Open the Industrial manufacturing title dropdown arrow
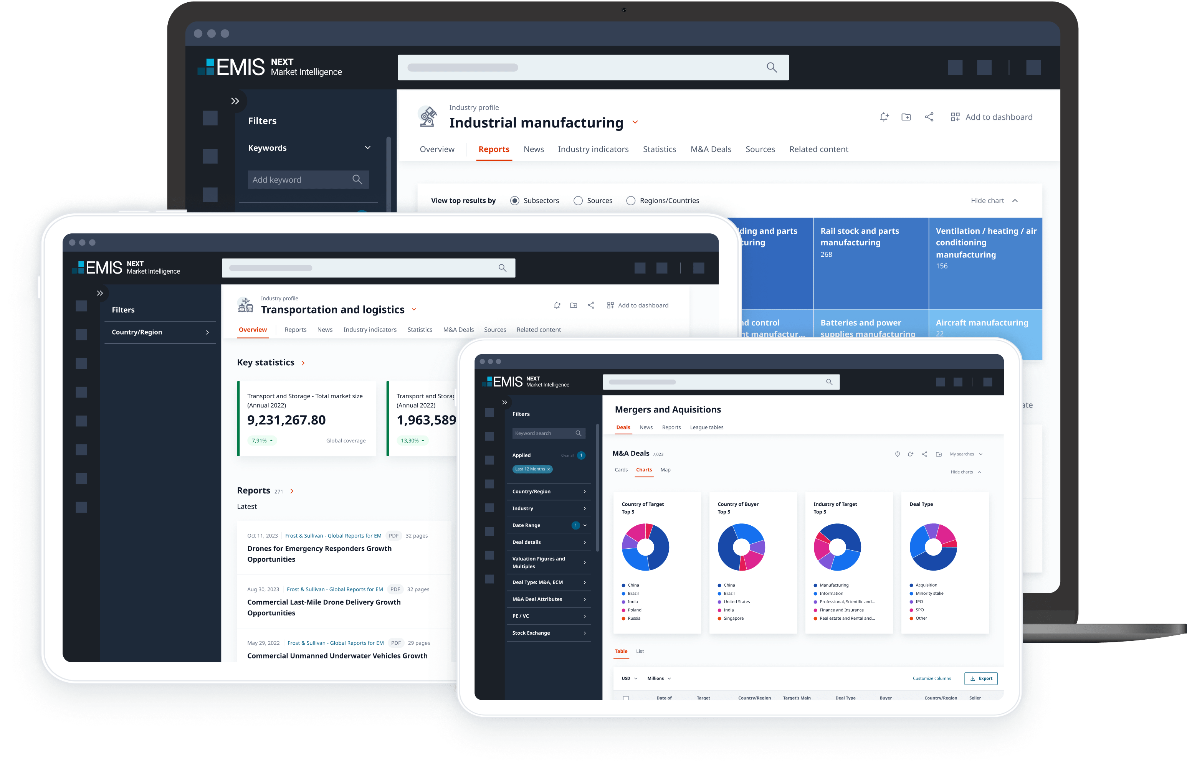Screen dimensions: 1187x764 (x=635, y=122)
